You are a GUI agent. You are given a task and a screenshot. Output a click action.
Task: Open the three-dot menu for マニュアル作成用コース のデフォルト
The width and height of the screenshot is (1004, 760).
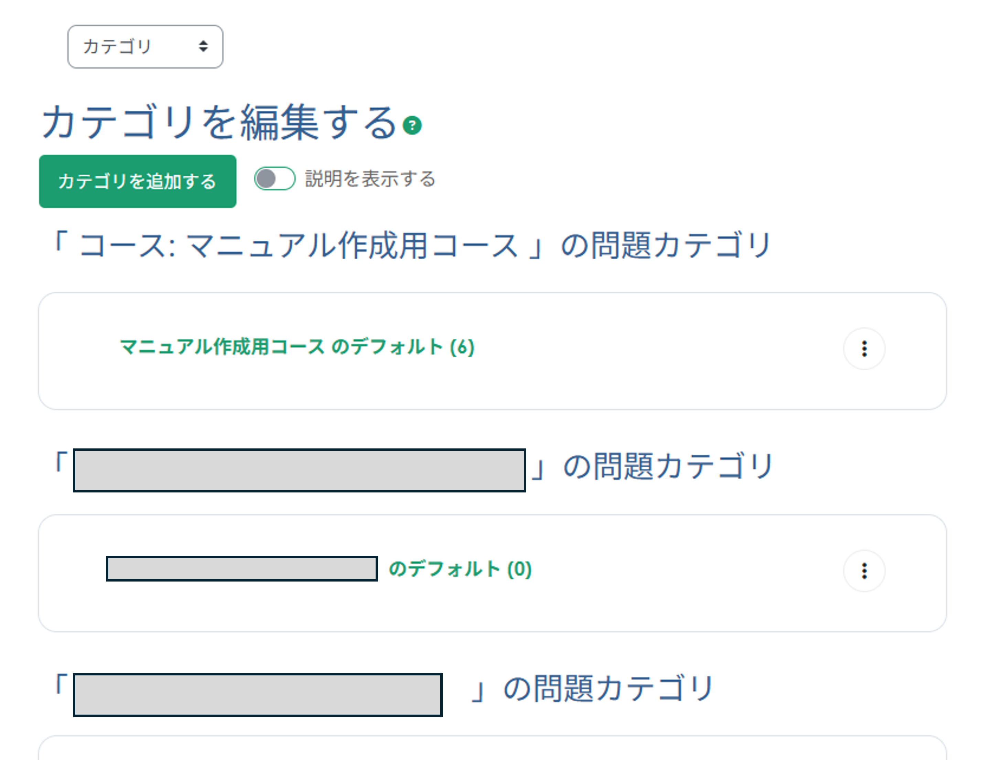coord(864,348)
